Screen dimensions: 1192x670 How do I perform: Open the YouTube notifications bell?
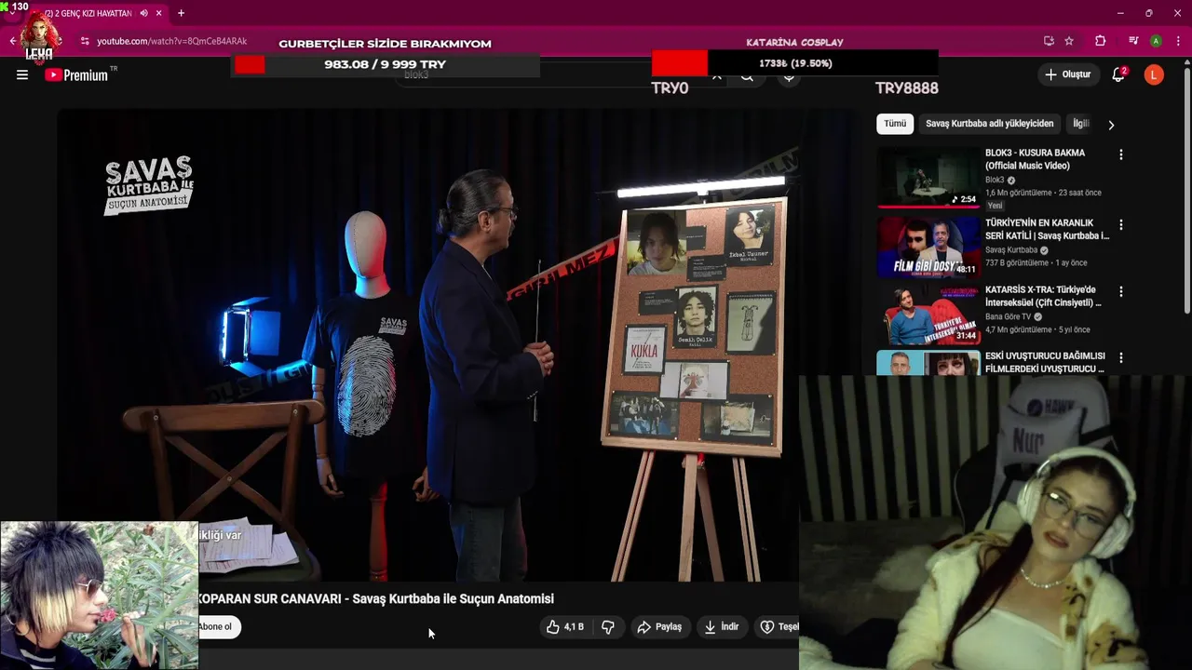(x=1118, y=74)
